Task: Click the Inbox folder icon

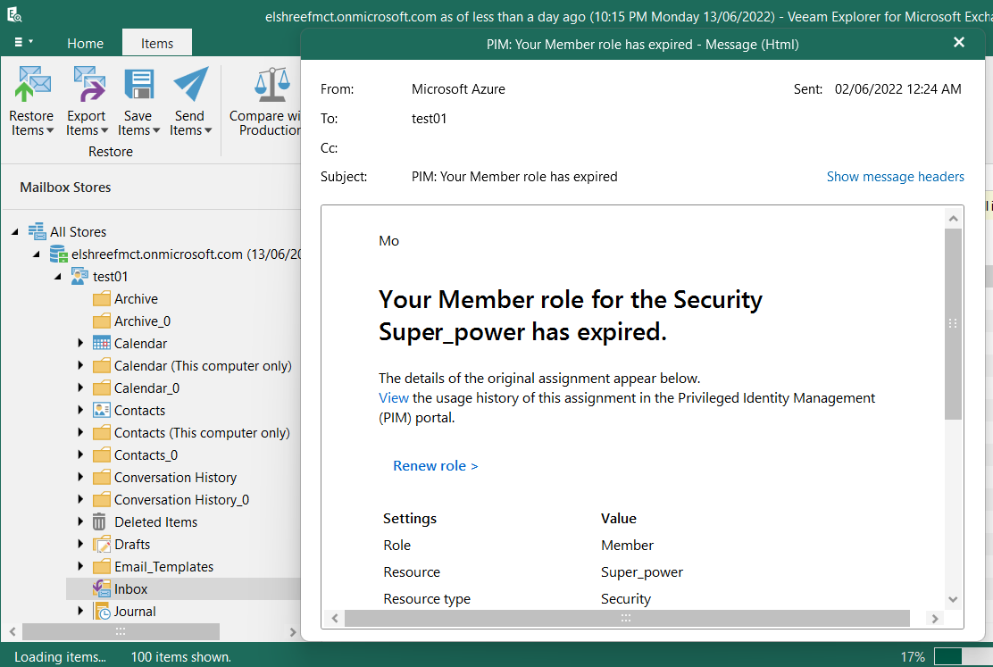Action: pos(101,588)
